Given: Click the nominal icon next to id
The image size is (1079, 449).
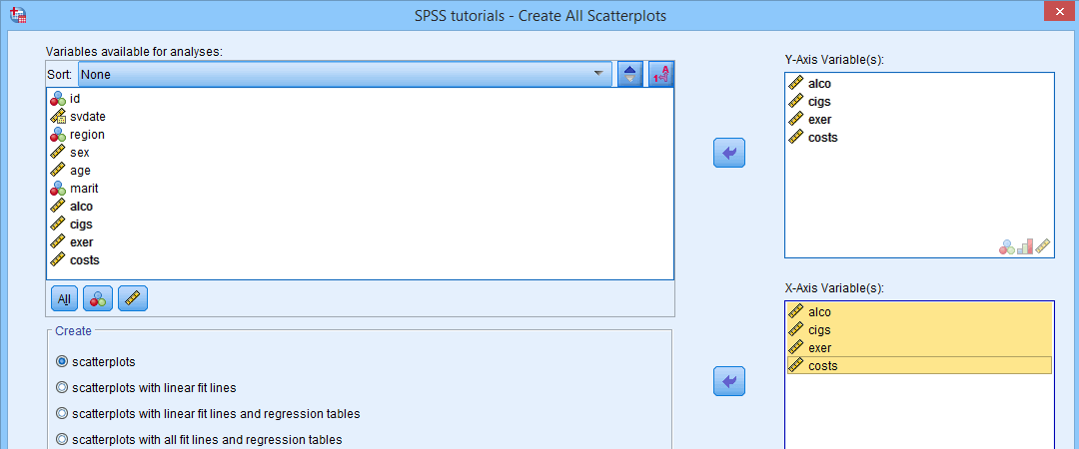Looking at the screenshot, I should coord(59,99).
